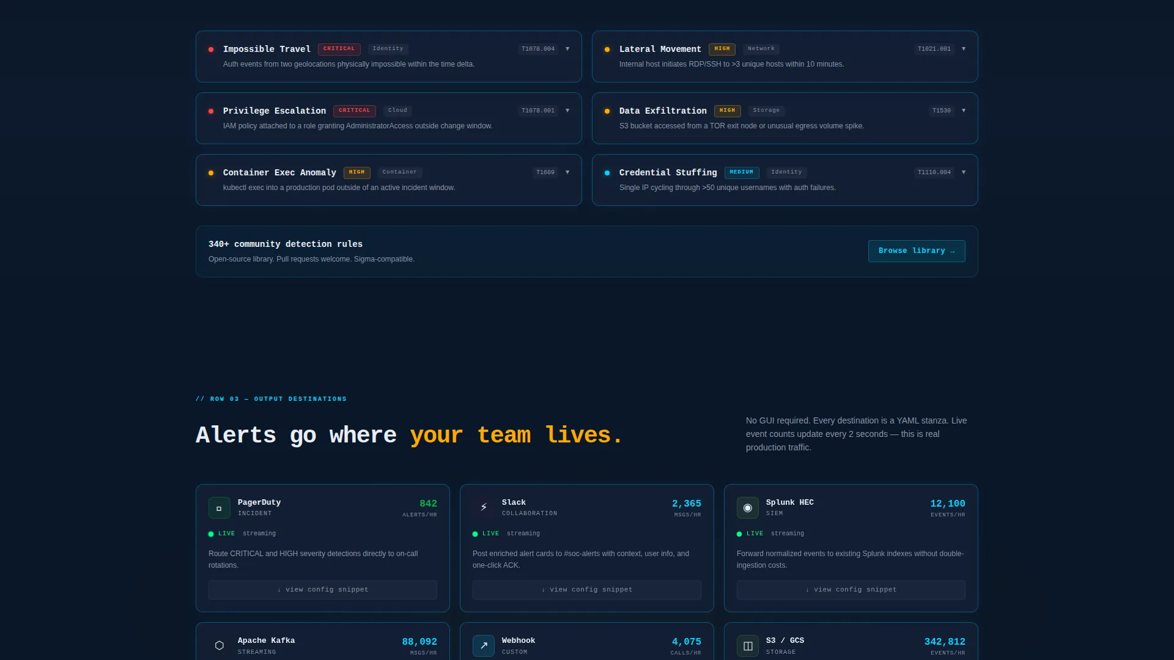The image size is (1174, 660).
Task: Click the Impossible Travel rule title
Action: point(267,50)
